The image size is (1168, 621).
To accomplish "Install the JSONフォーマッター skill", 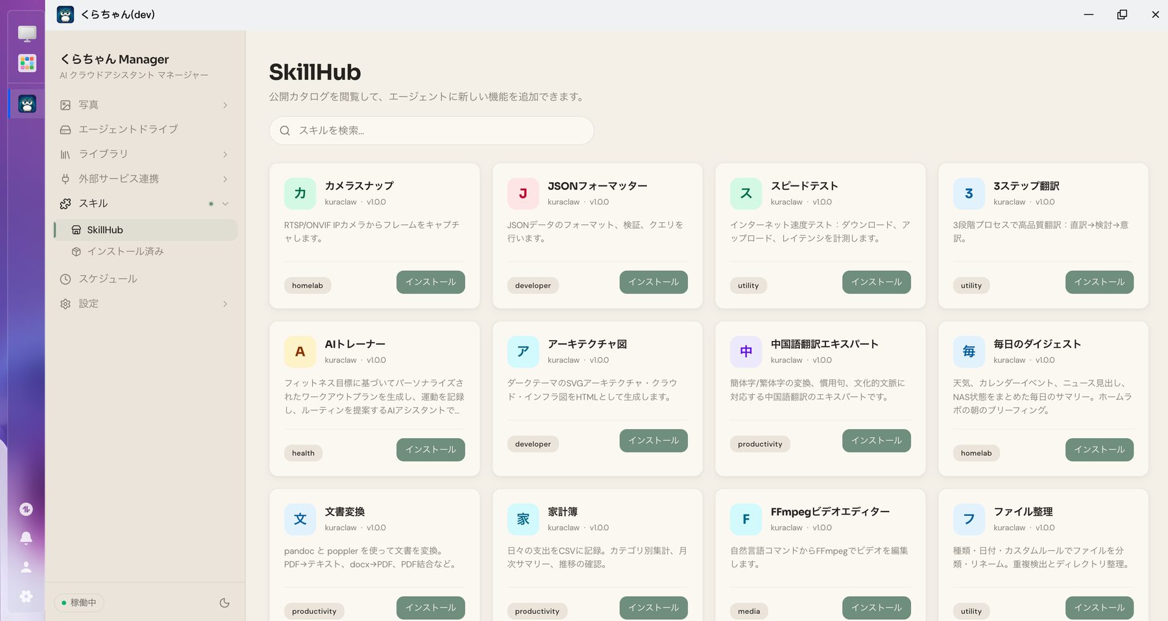I will pyautogui.click(x=653, y=282).
